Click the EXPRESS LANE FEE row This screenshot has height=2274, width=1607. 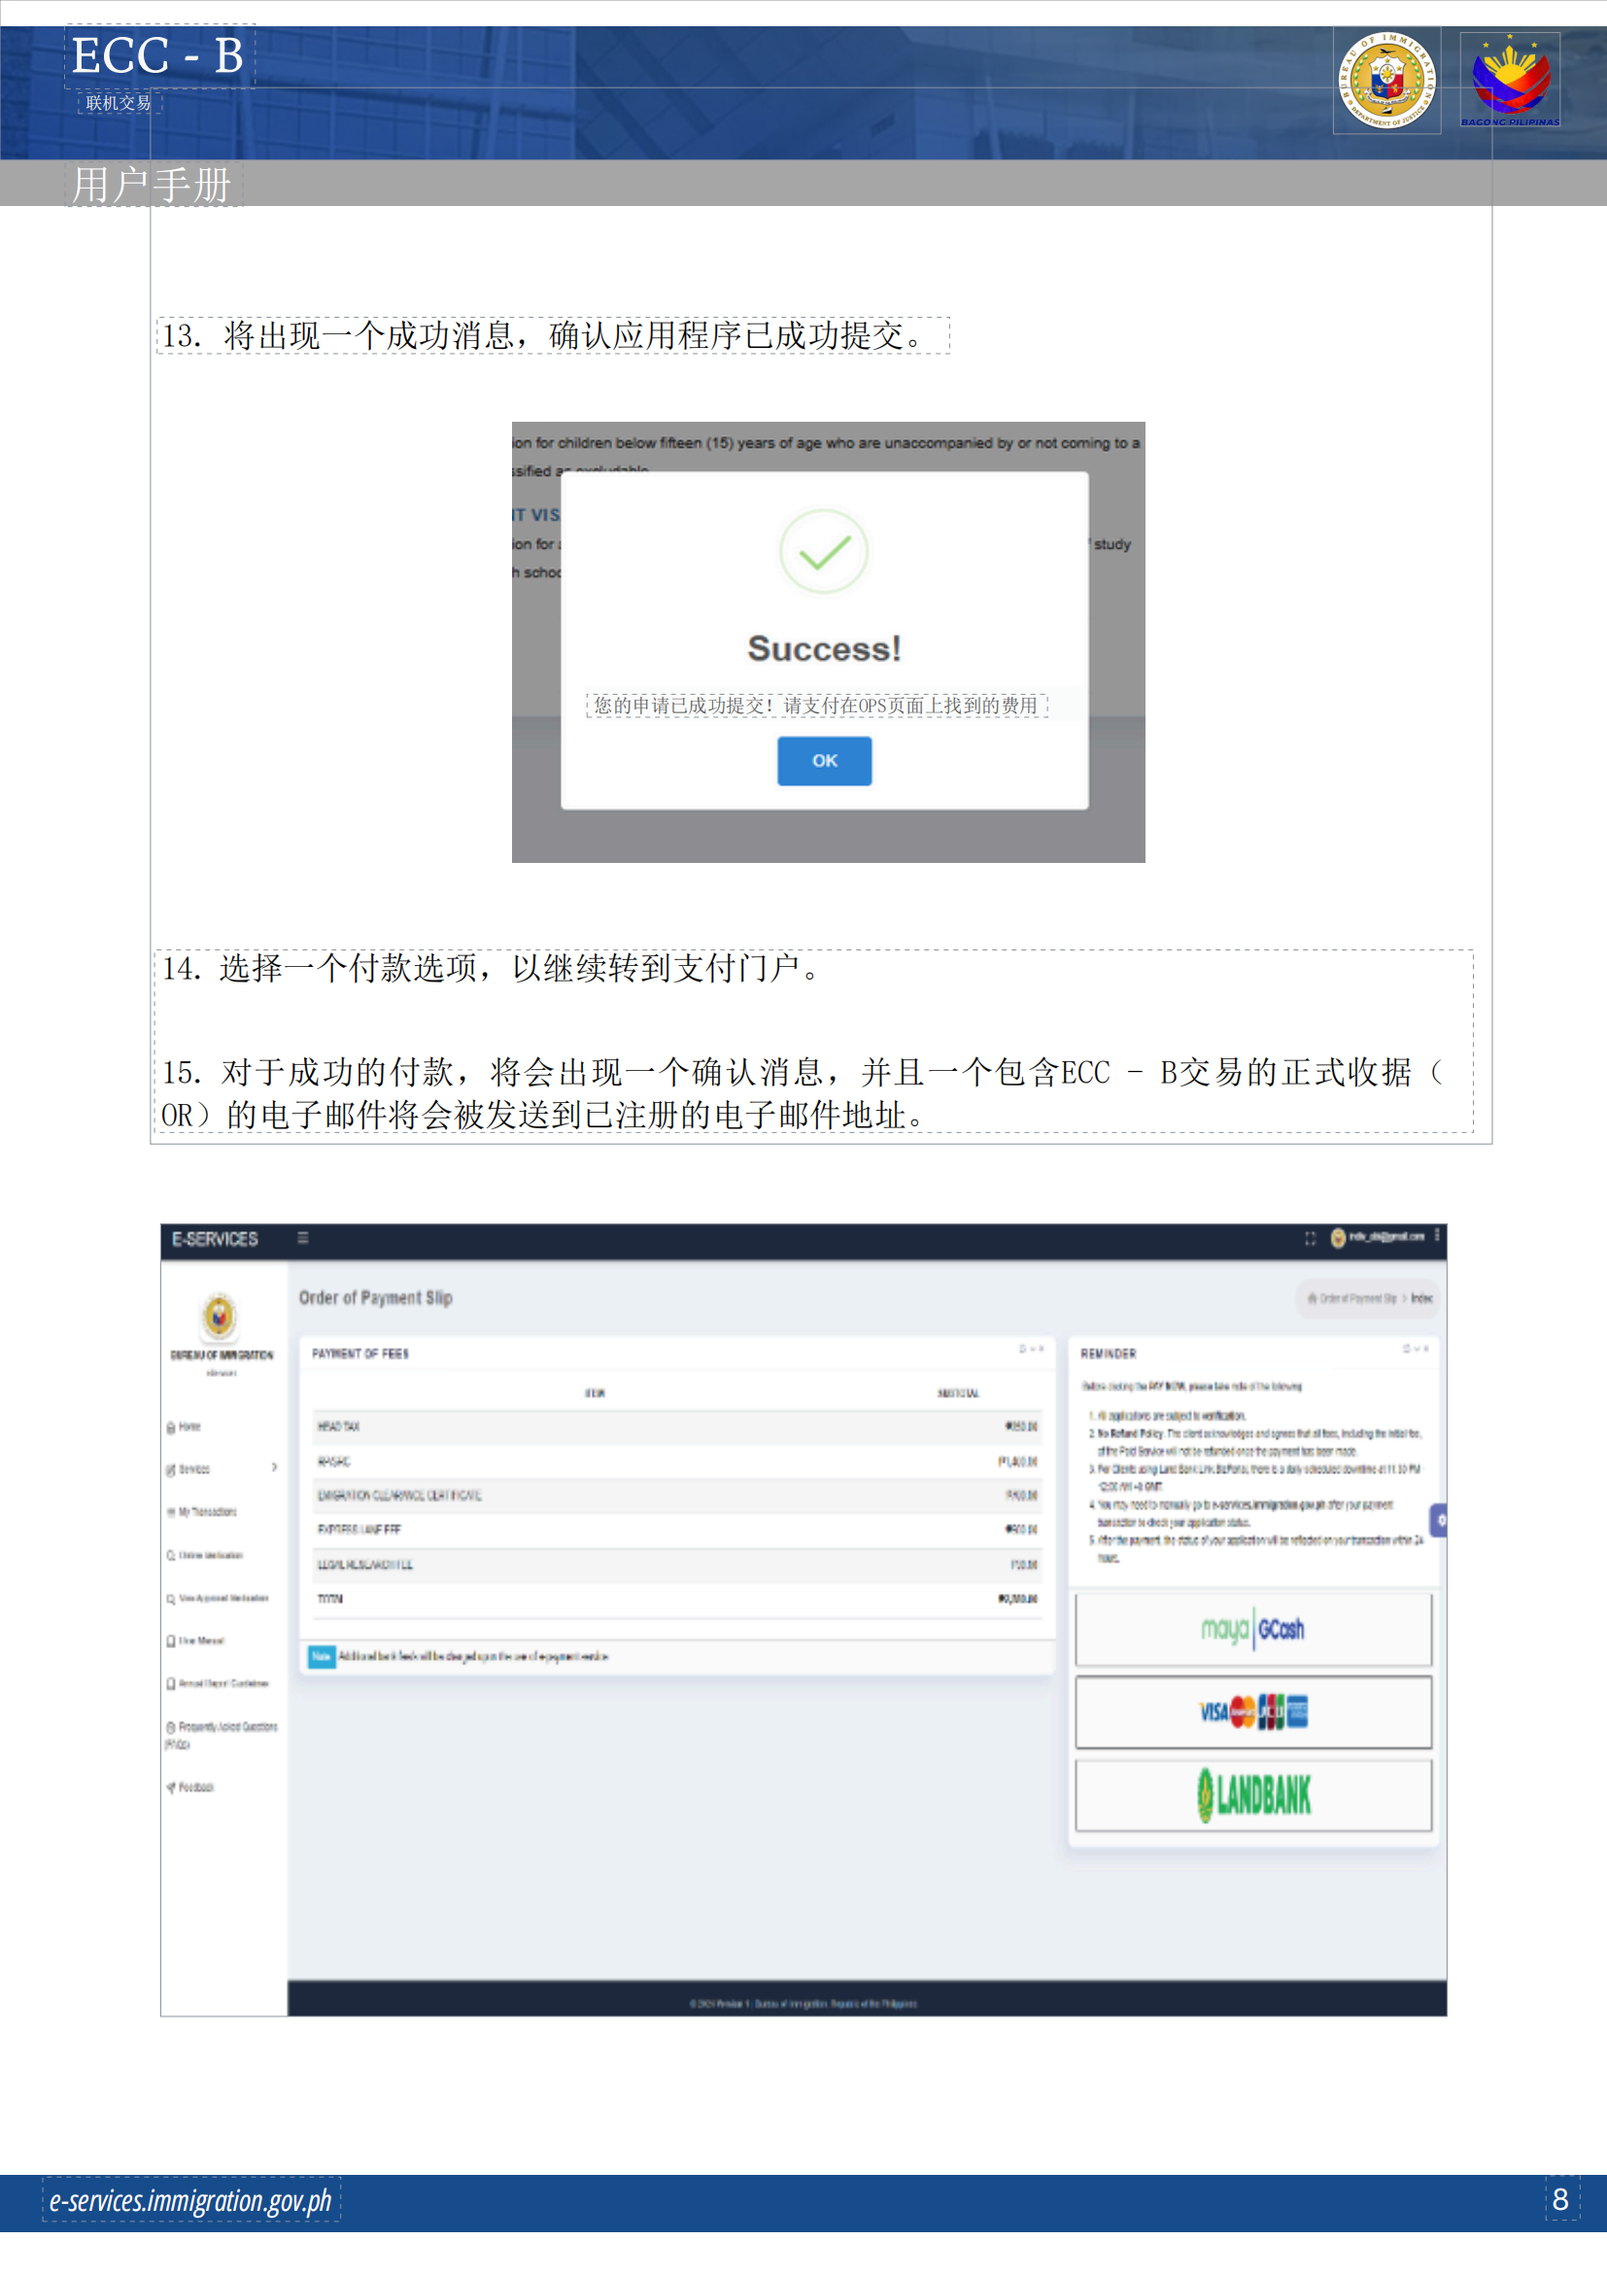click(676, 1531)
